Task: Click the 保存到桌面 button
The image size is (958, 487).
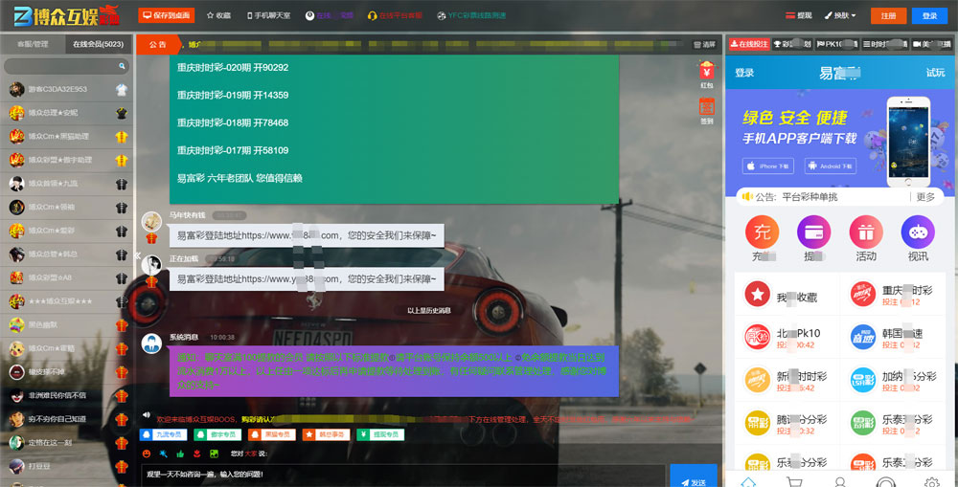Action: [x=166, y=15]
